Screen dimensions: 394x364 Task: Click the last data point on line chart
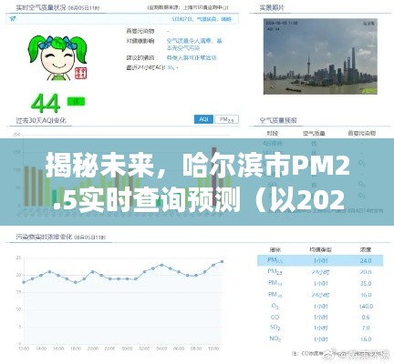coord(223,261)
